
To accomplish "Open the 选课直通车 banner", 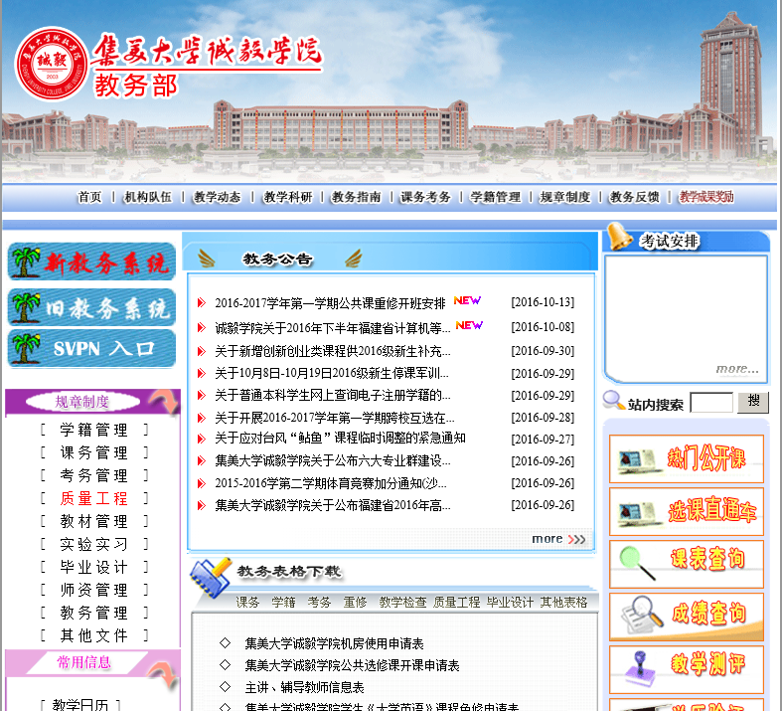I will pos(687,511).
